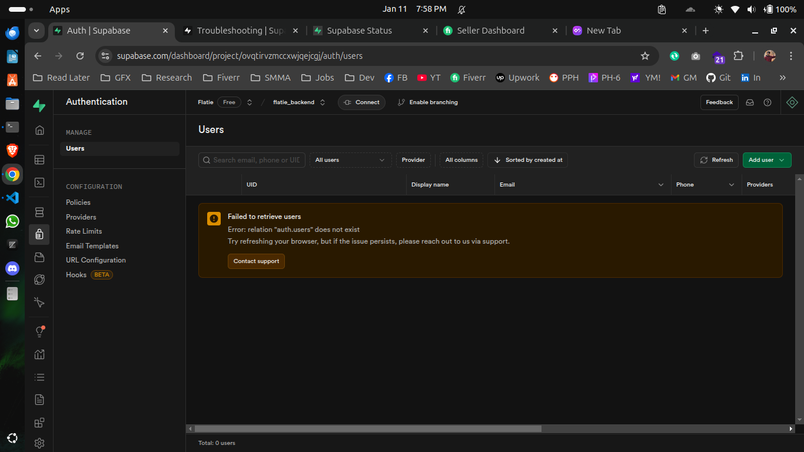Toggle the Hooks BETA configuration item
The width and height of the screenshot is (804, 452).
76,274
